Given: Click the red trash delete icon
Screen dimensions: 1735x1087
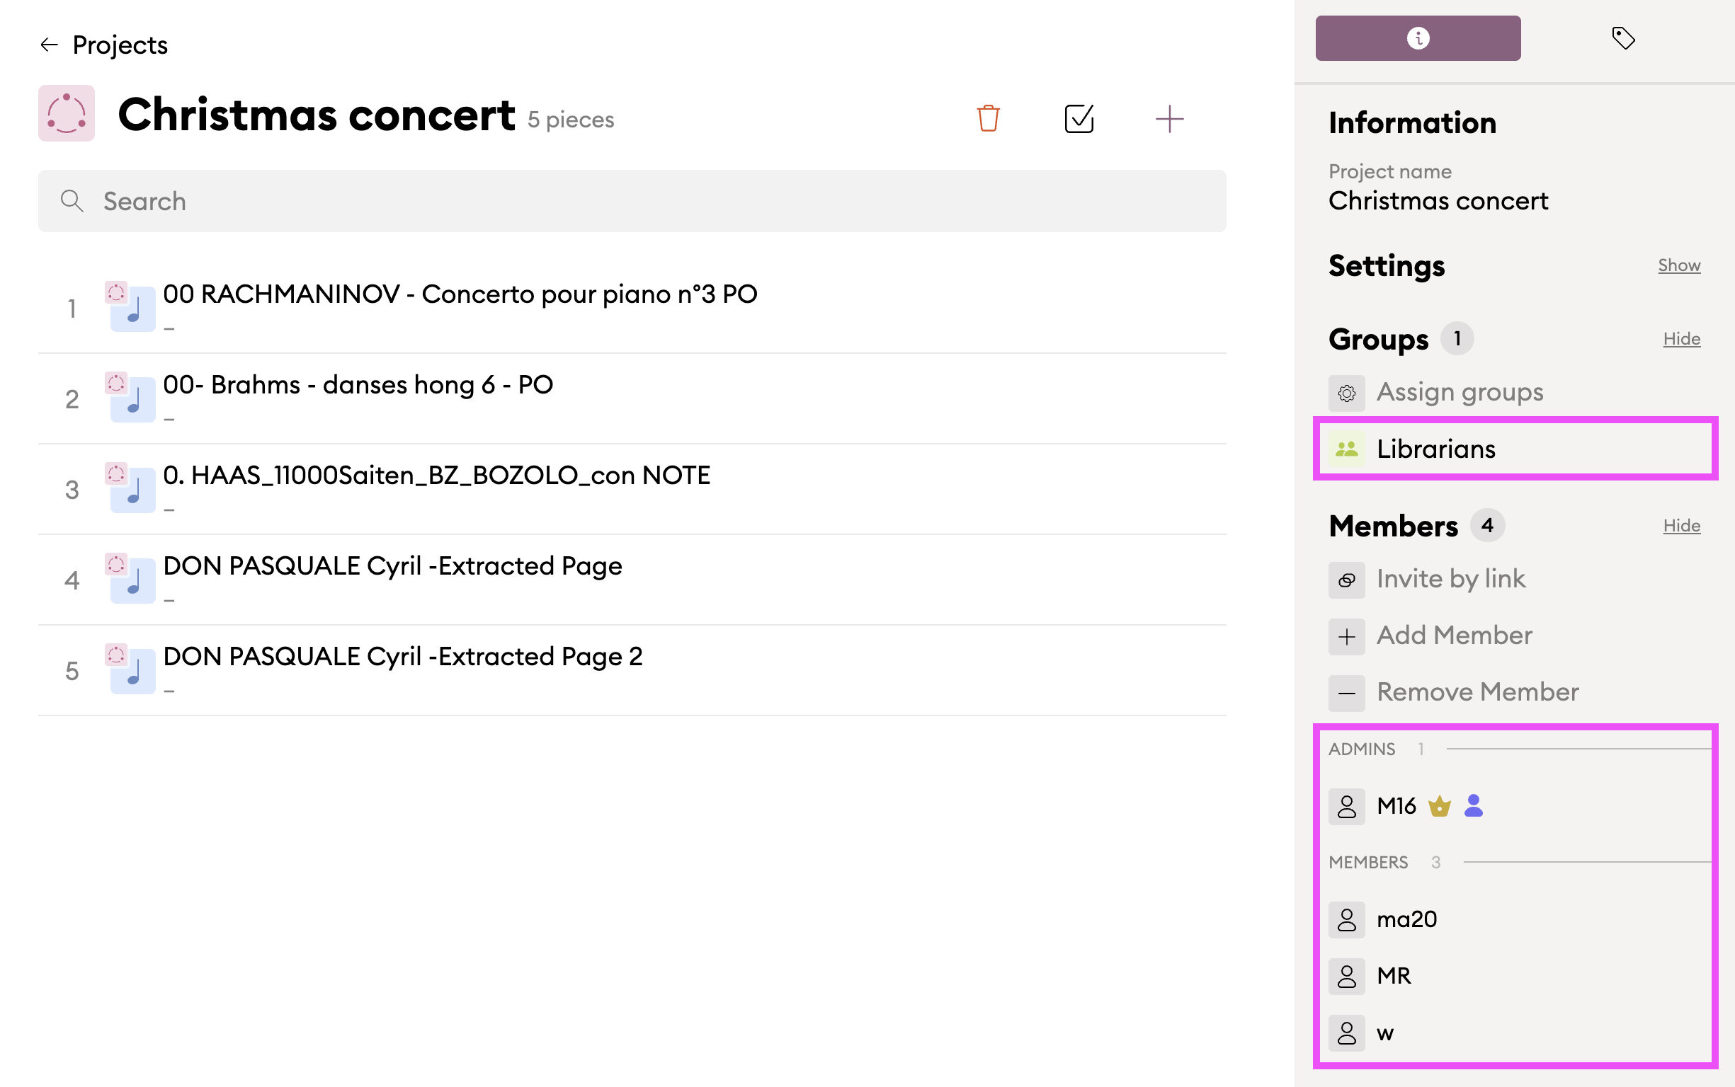Looking at the screenshot, I should point(988,119).
